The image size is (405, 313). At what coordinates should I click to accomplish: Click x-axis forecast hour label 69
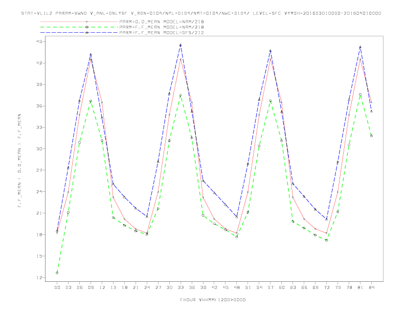(316, 287)
